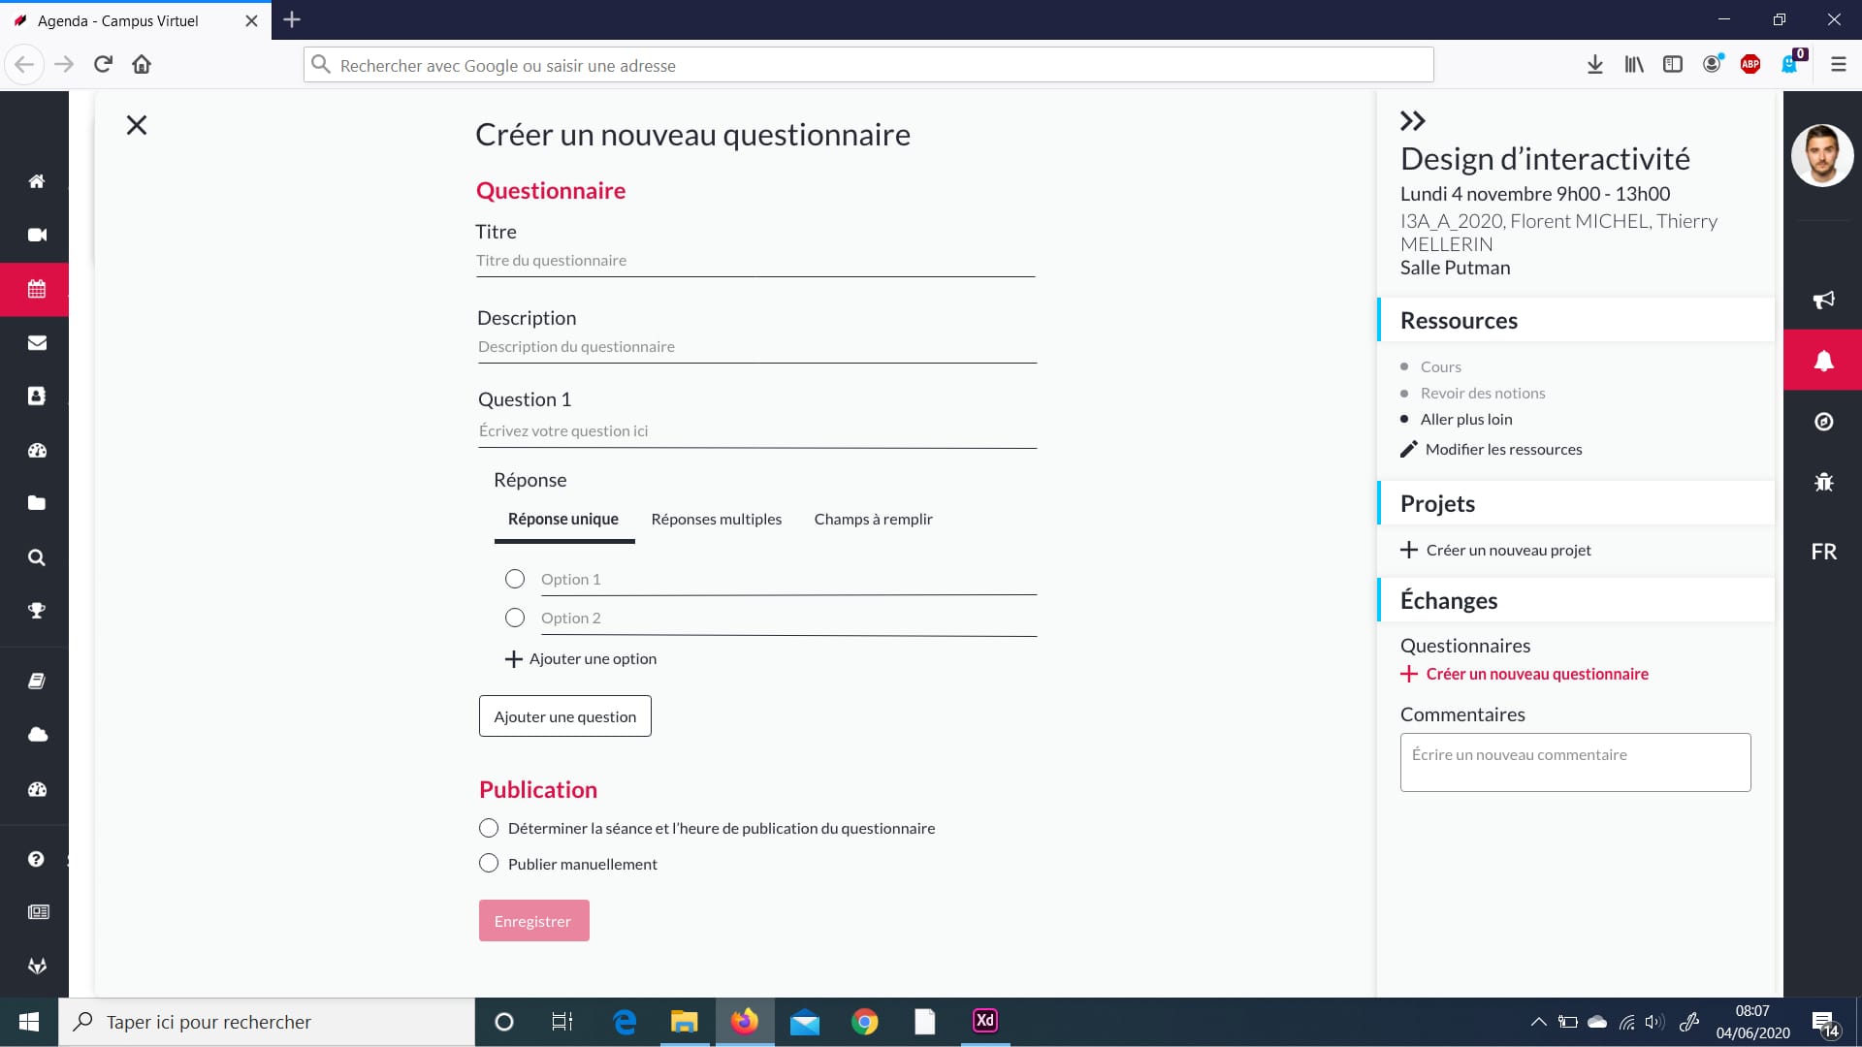Open Adobe XD from the taskbar
The image size is (1862, 1047).
pyautogui.click(x=984, y=1021)
